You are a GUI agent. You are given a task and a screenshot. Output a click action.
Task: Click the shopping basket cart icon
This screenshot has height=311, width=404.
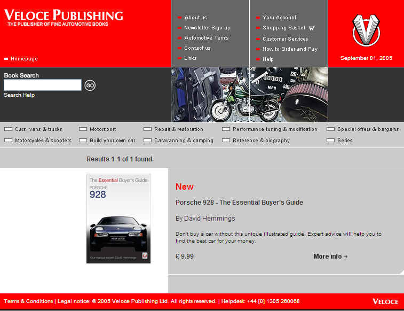point(312,28)
